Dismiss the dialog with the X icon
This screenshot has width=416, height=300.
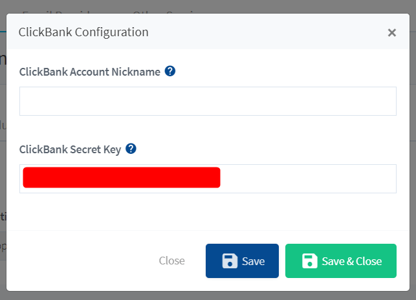[x=392, y=32]
